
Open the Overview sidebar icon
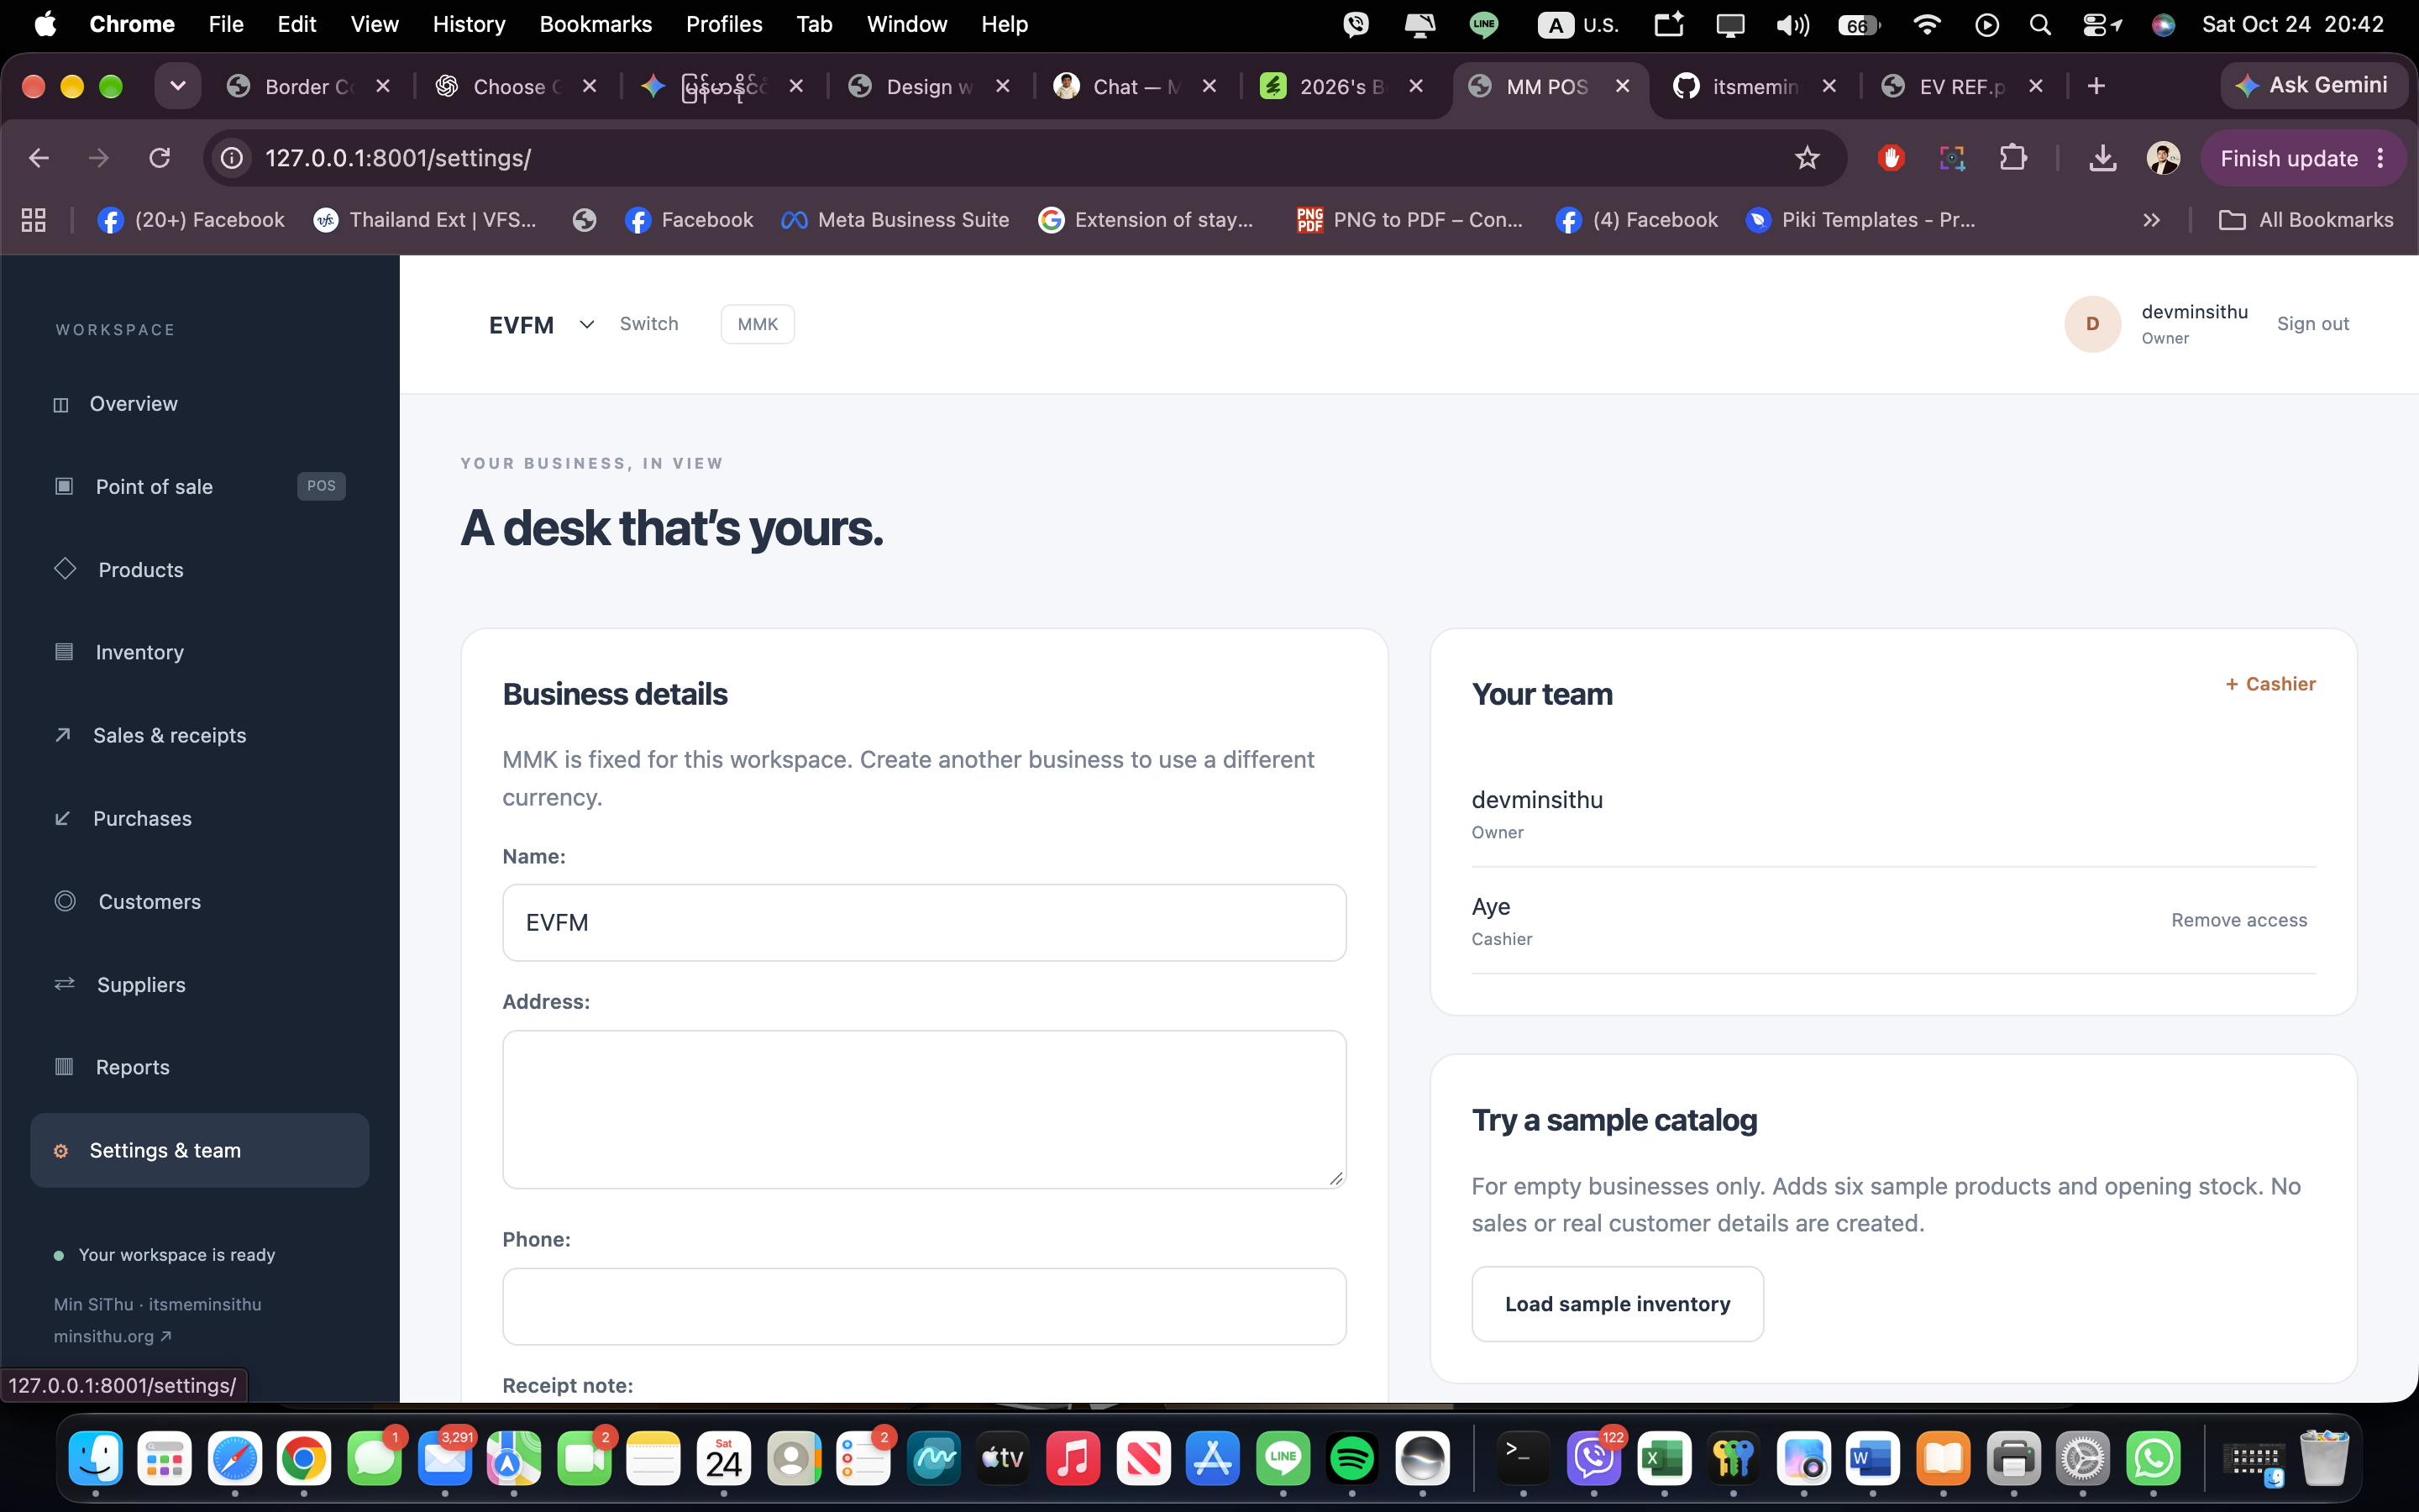61,404
